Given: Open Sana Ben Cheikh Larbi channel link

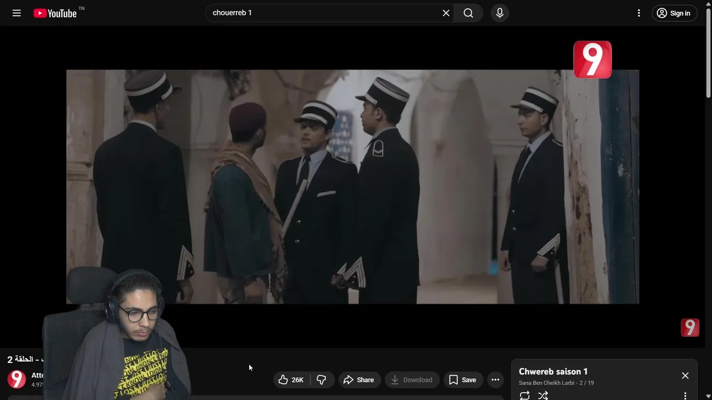Looking at the screenshot, I should coord(546,383).
